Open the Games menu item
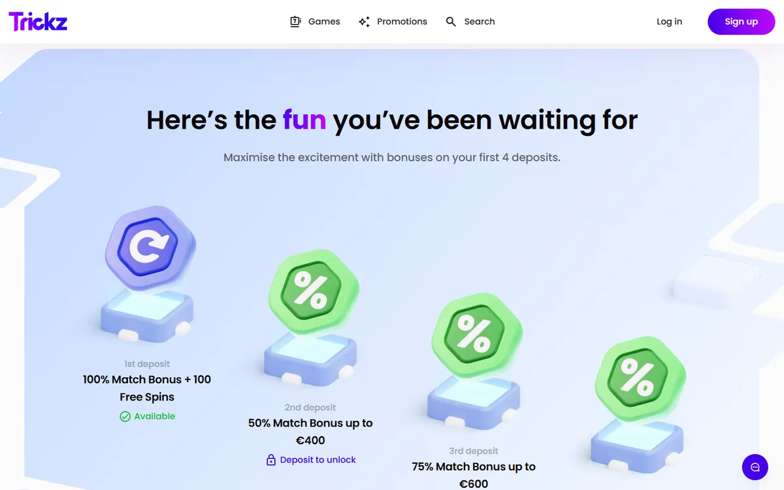Screen dimensions: 784x490 (x=315, y=22)
